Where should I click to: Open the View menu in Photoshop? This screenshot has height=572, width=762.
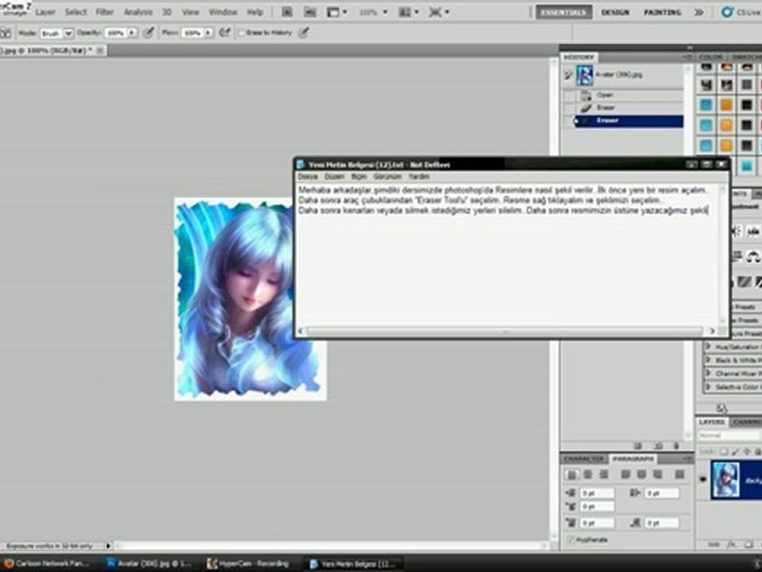(x=190, y=12)
